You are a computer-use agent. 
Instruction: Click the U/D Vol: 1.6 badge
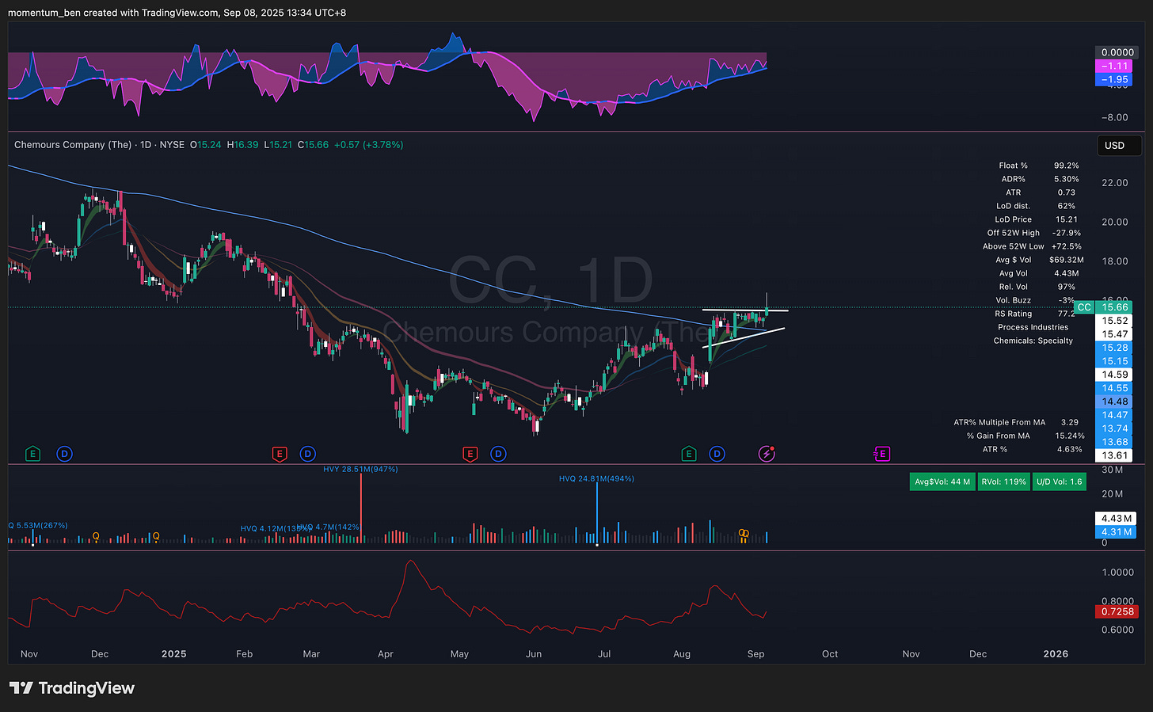(1060, 482)
